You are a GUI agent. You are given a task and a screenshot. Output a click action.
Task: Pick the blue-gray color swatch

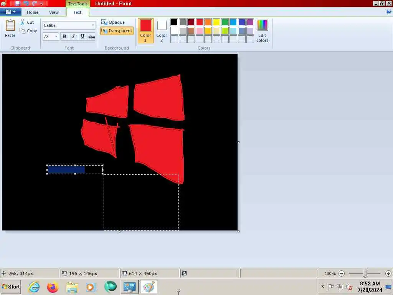[x=242, y=31]
